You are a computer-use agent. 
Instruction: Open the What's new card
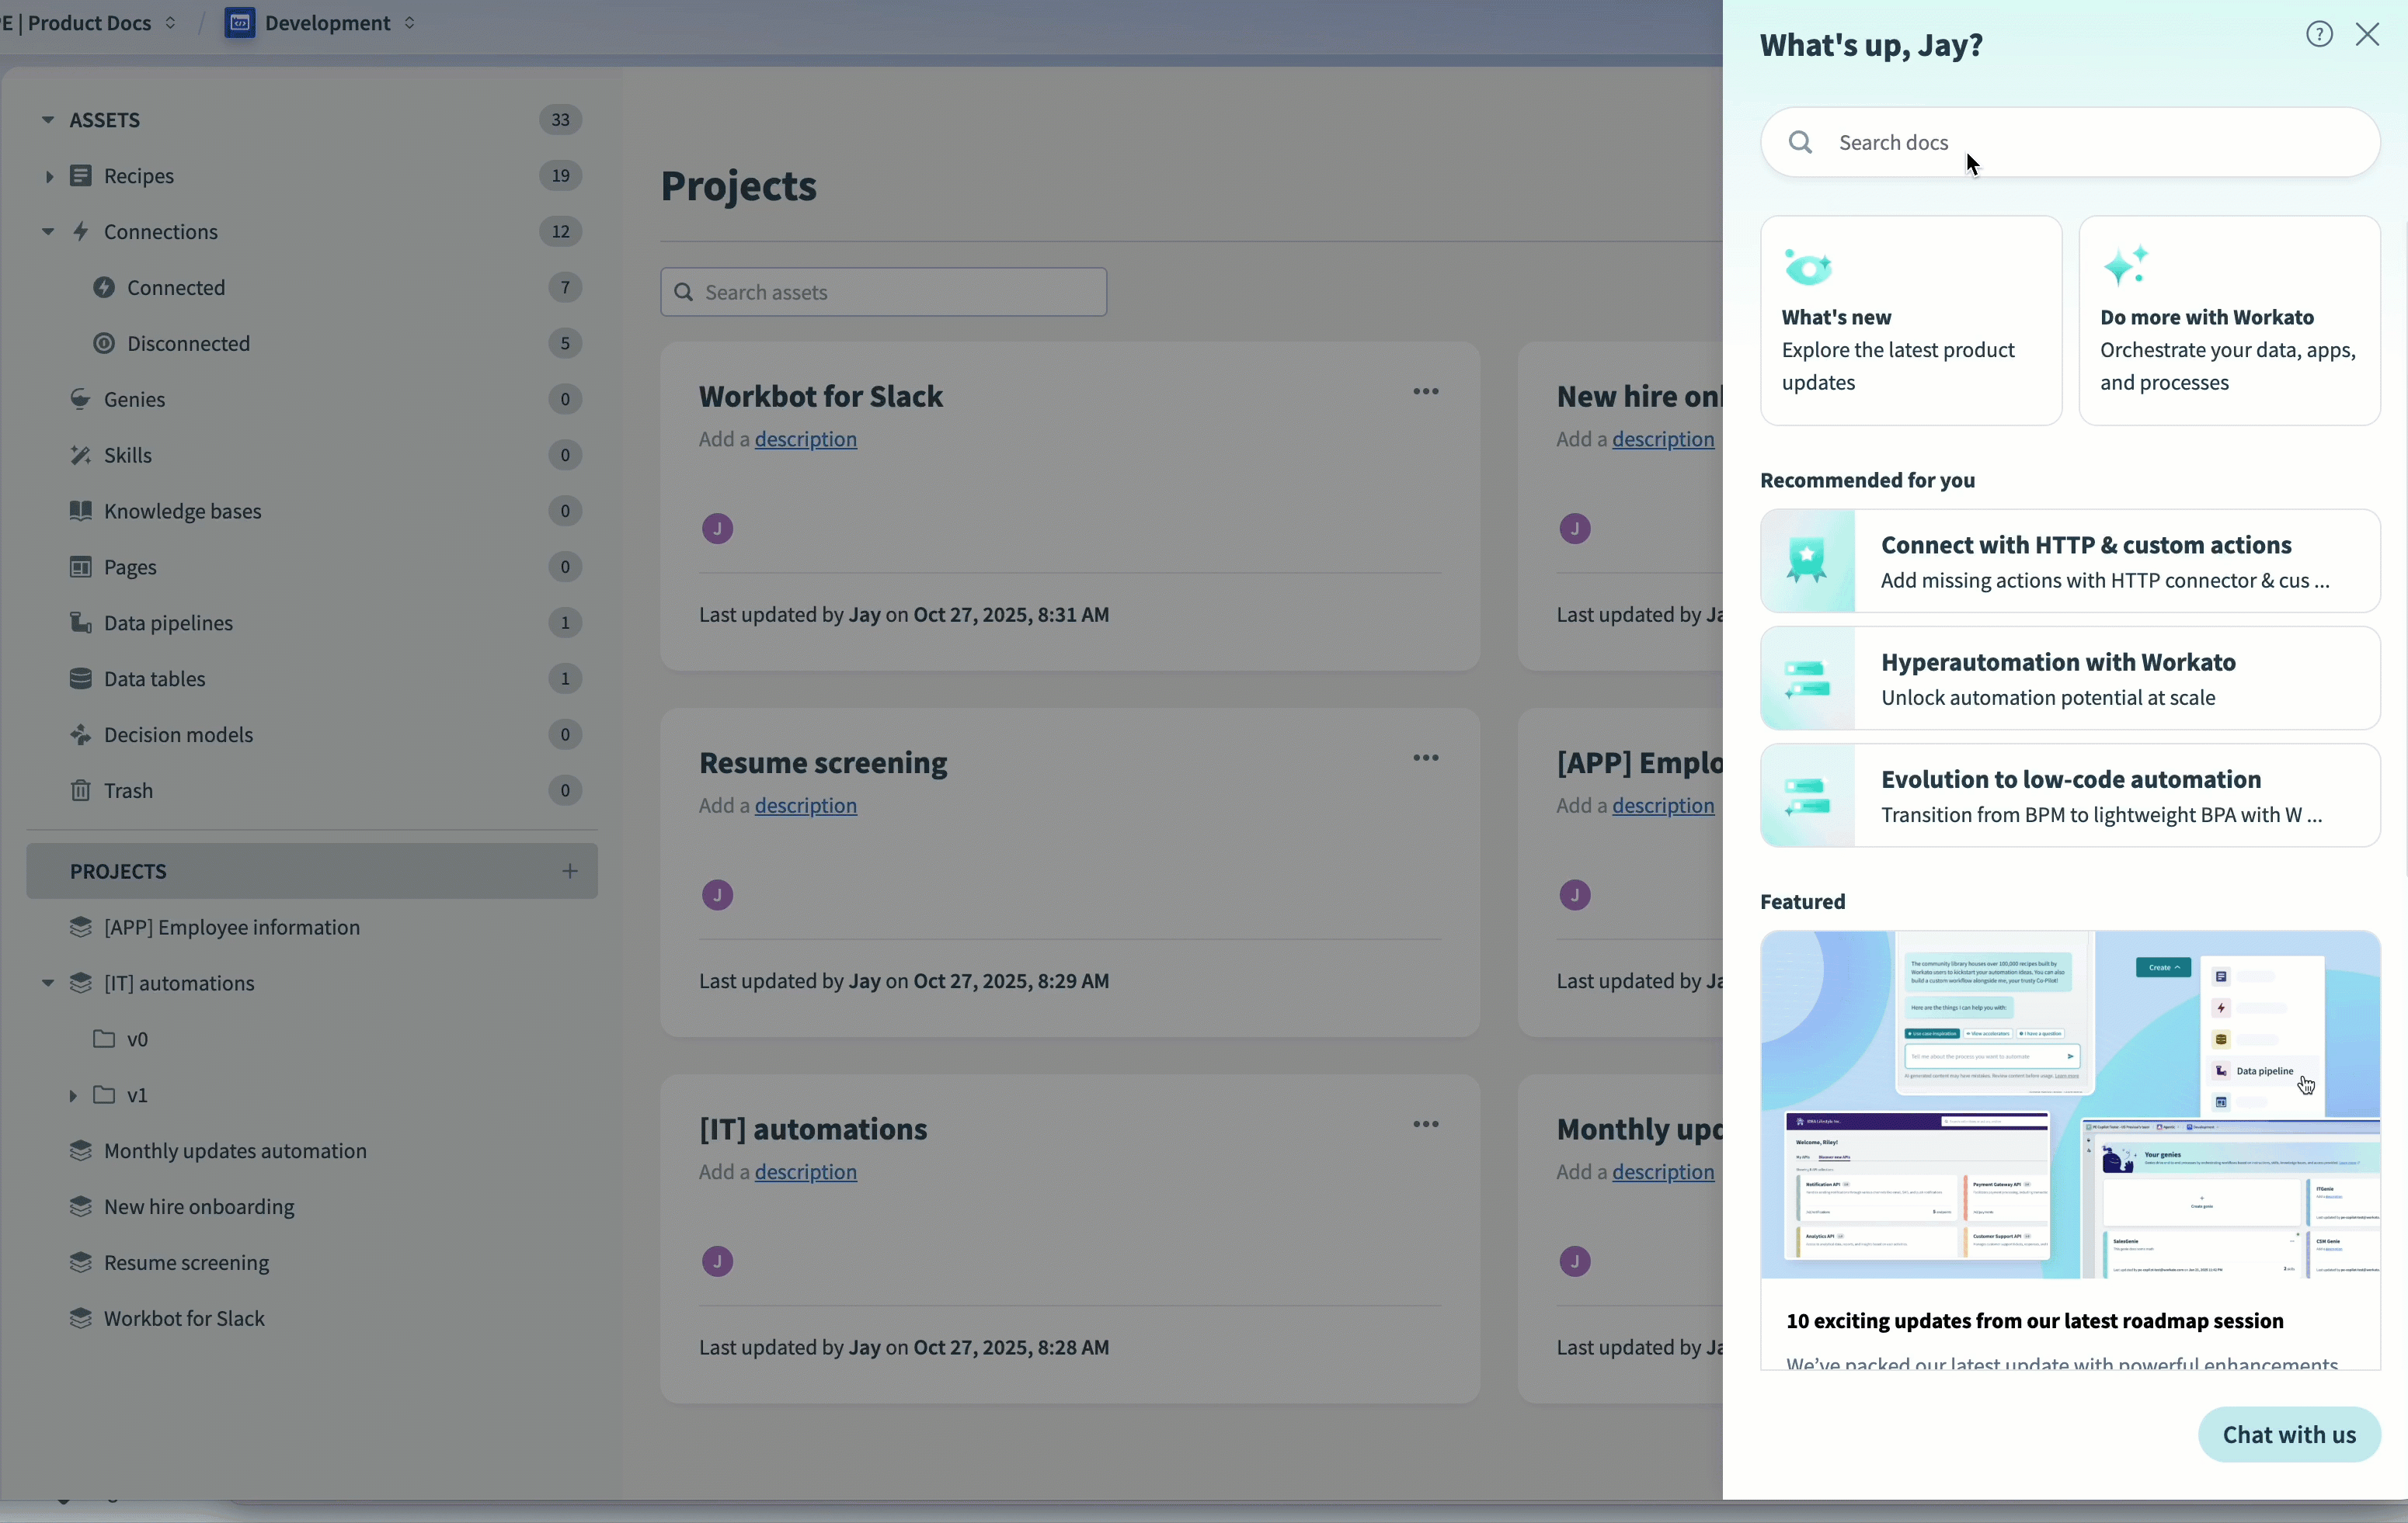(1910, 321)
